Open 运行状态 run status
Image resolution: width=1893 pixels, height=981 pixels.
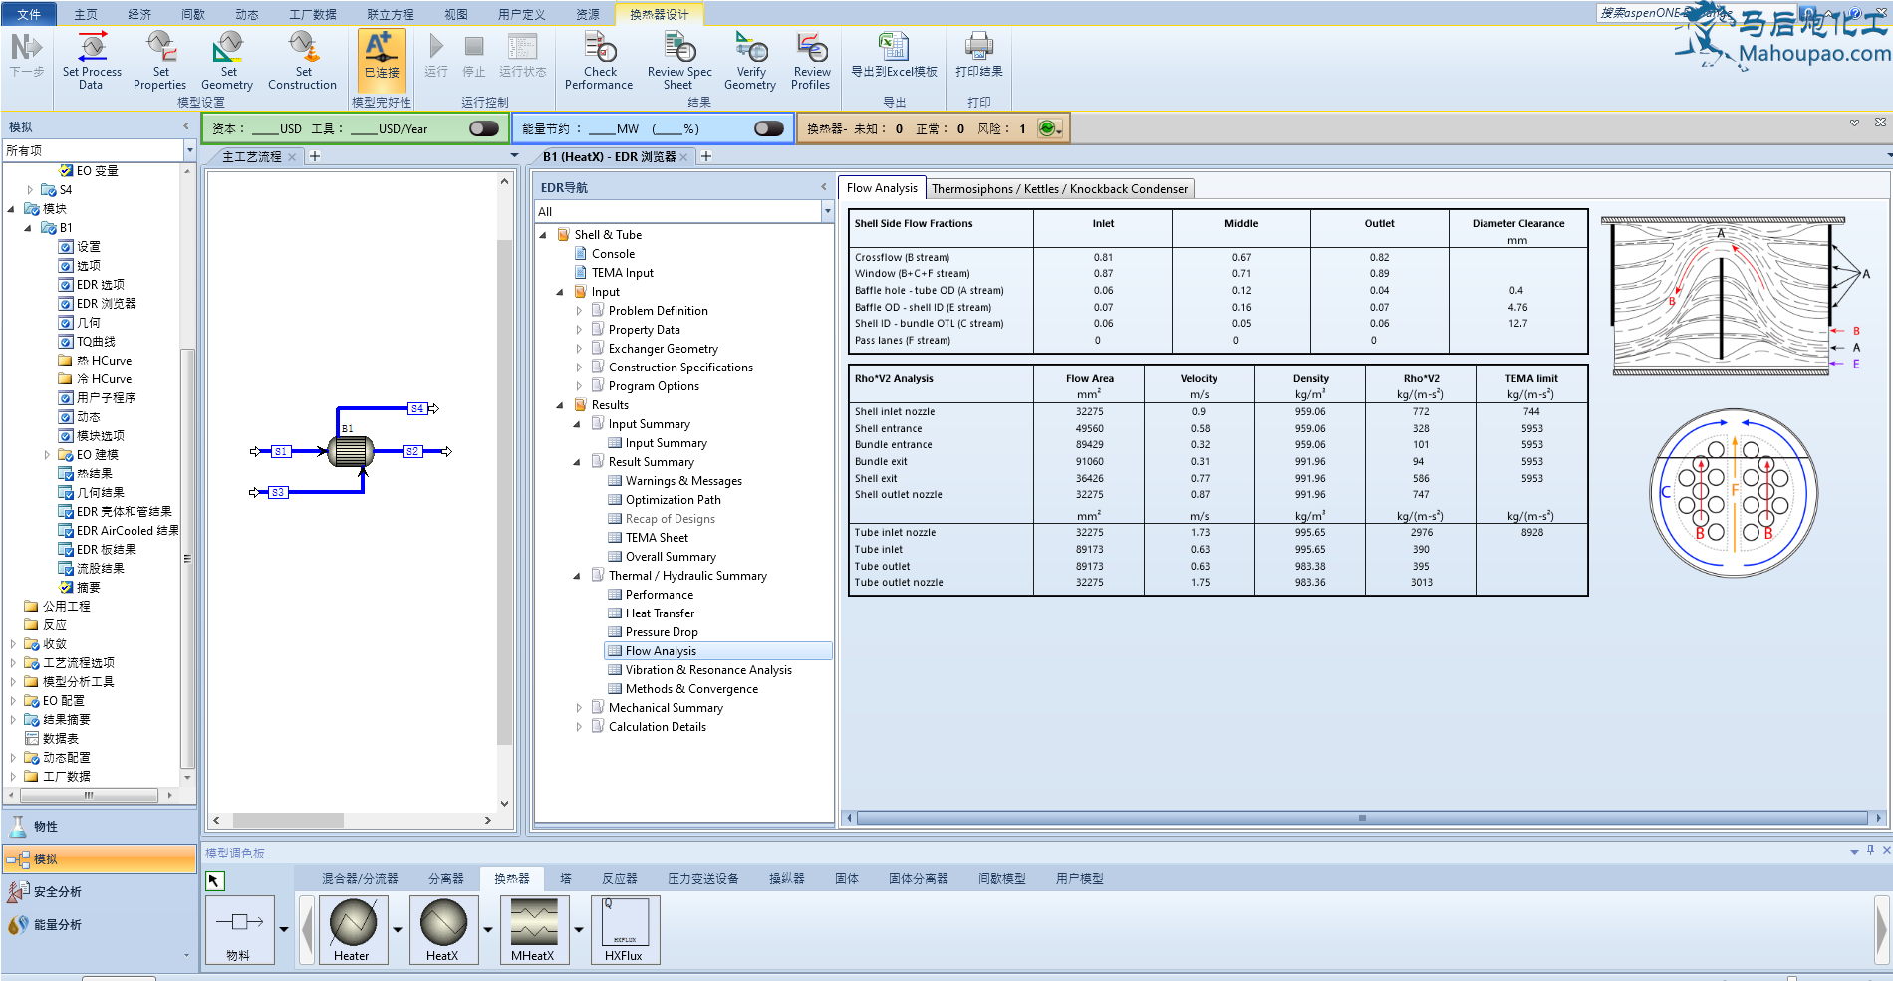pyautogui.click(x=523, y=56)
